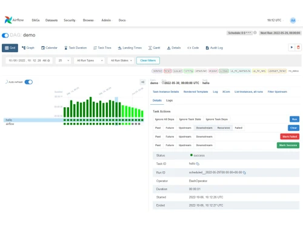Click the blue Clear button
The height and width of the screenshot is (227, 303).
click(293, 128)
